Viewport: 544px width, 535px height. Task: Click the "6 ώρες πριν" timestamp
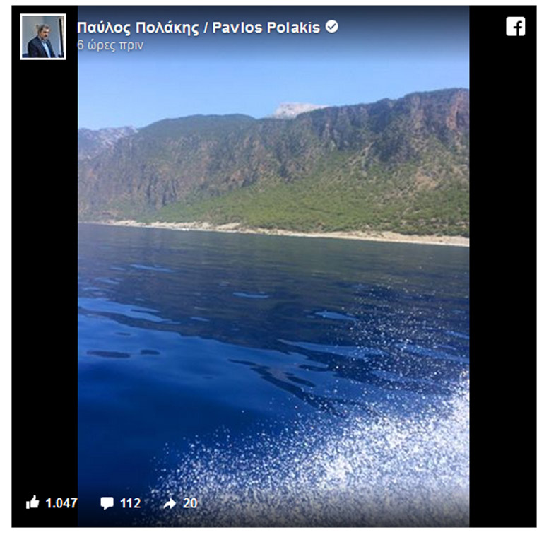110,45
